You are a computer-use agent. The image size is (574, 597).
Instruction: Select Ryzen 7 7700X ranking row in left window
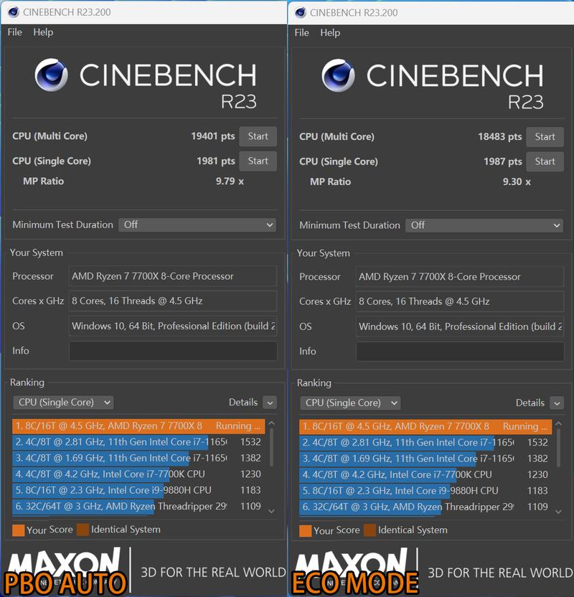click(x=138, y=426)
